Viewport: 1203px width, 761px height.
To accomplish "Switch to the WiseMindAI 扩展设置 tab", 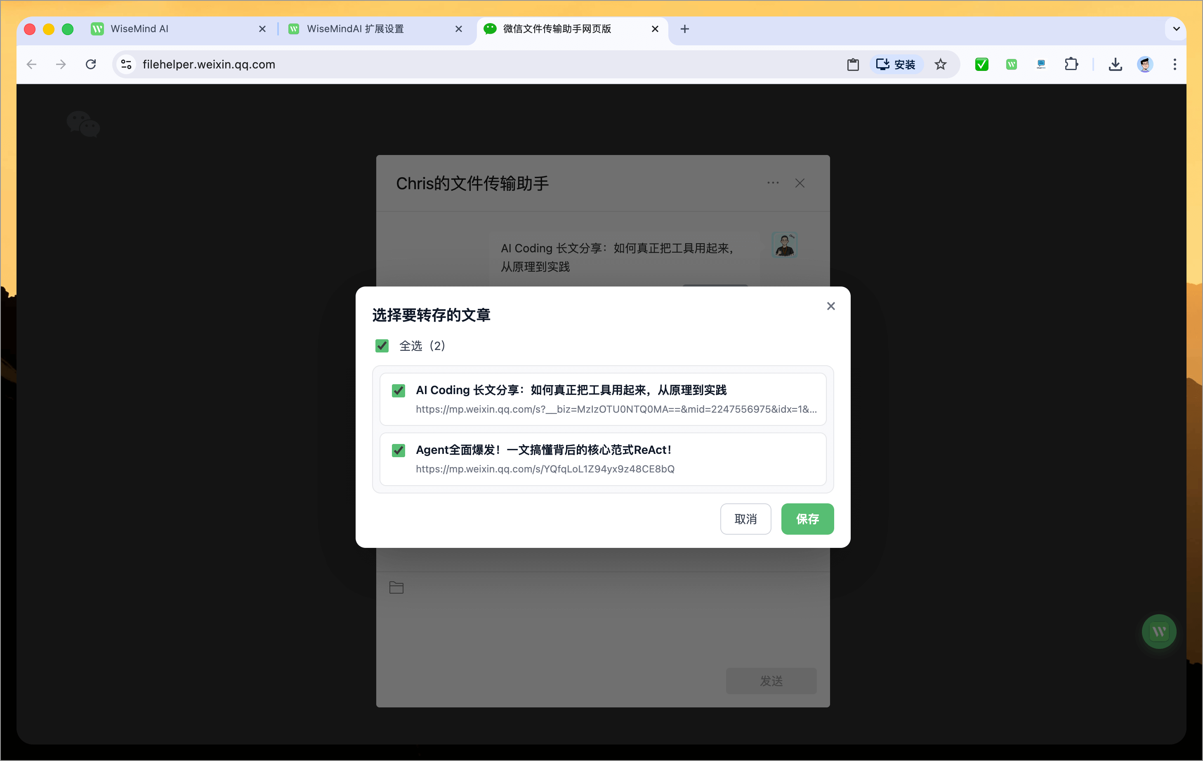I will click(355, 29).
